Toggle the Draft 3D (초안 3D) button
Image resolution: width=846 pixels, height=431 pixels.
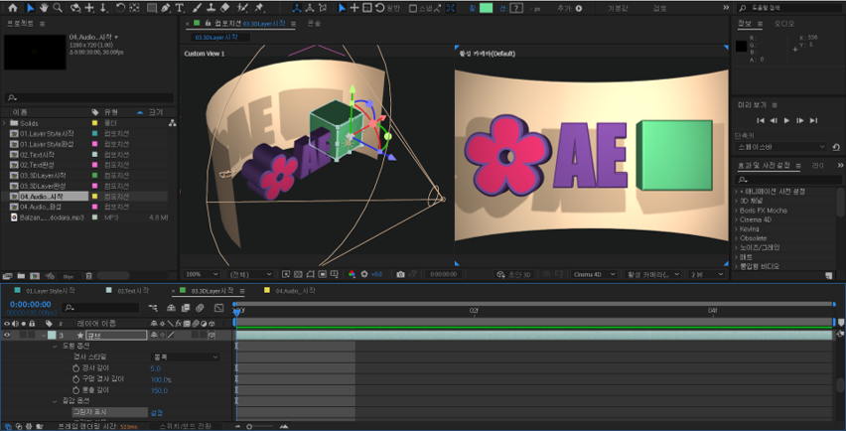[514, 274]
